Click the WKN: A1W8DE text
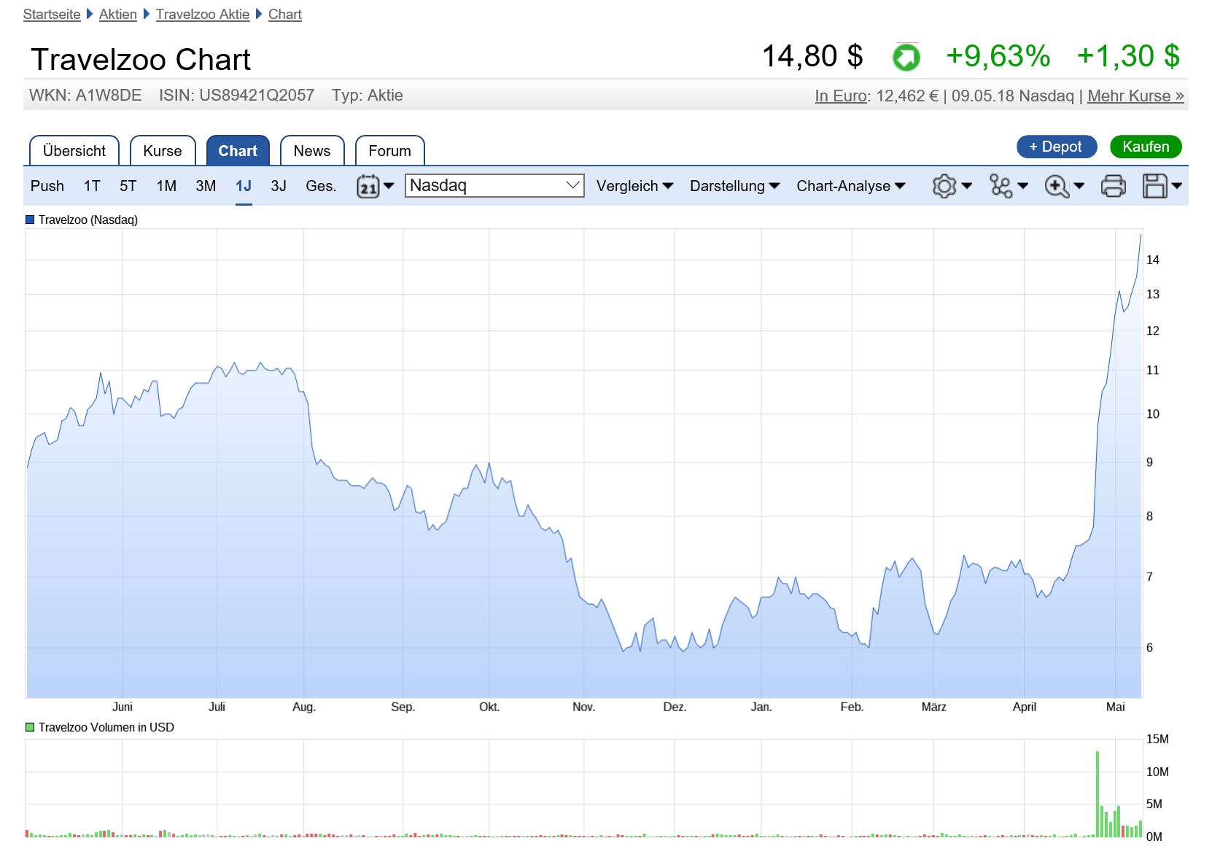The width and height of the screenshot is (1212, 849). pyautogui.click(x=85, y=96)
